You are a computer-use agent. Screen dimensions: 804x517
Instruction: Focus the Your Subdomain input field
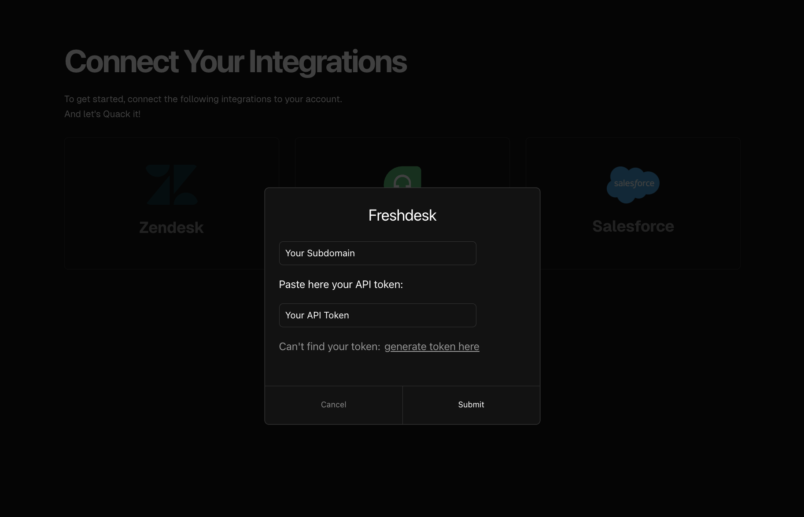click(377, 253)
